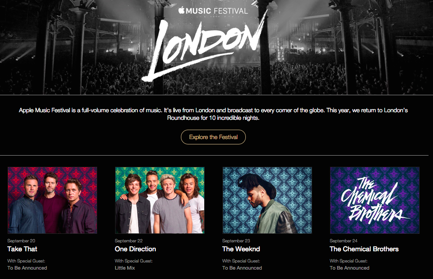Select The Chemical Brothers title link

coord(364,249)
